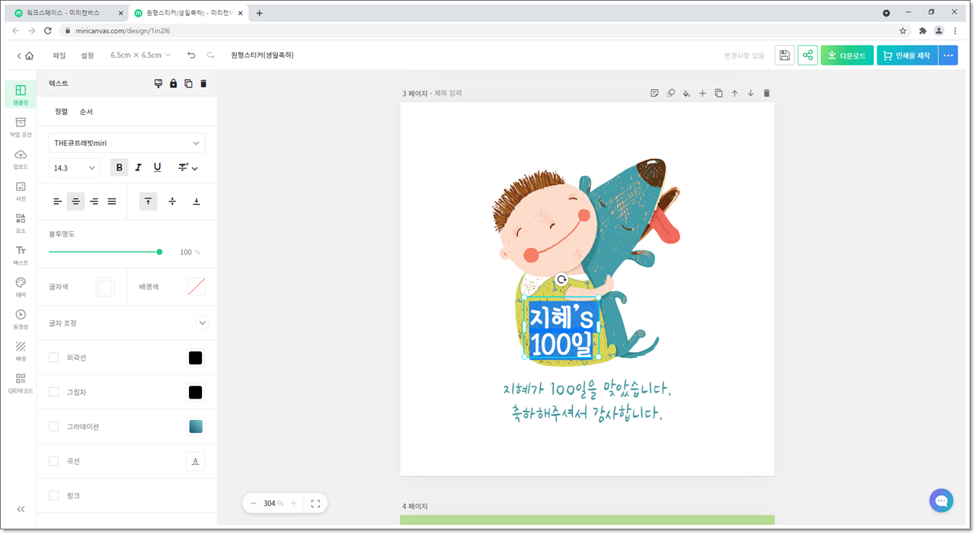Image resolution: width=975 pixels, height=534 pixels.
Task: Open the 작업 공간 sidebar panel
Action: click(21, 126)
